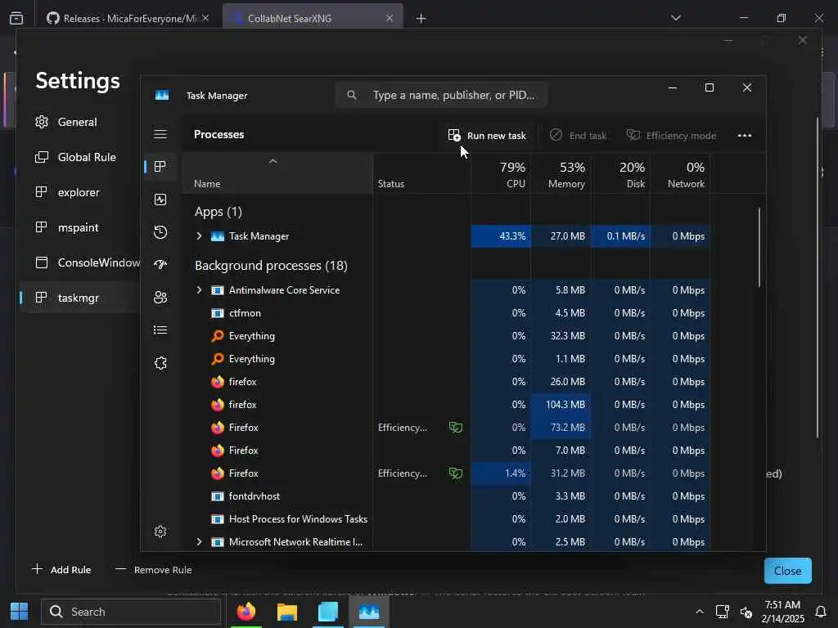838x628 pixels.
Task: Click the Background processes (18) group header
Action: 271,266
